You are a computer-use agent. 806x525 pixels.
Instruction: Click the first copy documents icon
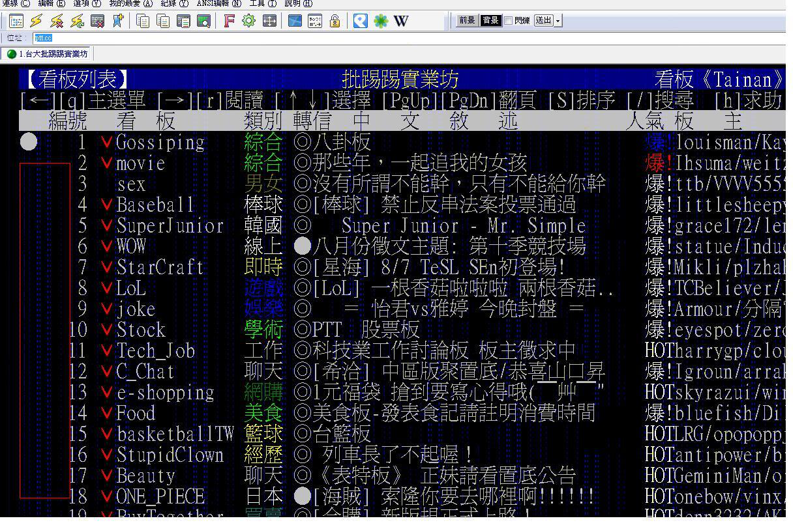pyautogui.click(x=142, y=21)
